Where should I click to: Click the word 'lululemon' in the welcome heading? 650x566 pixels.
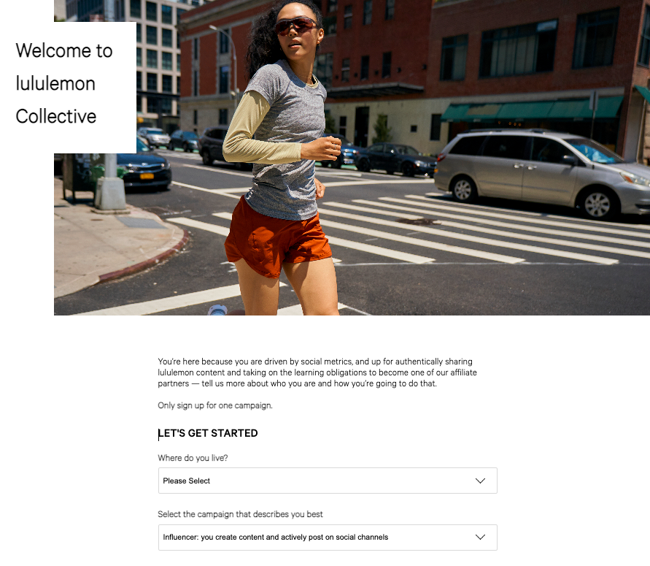tap(55, 83)
